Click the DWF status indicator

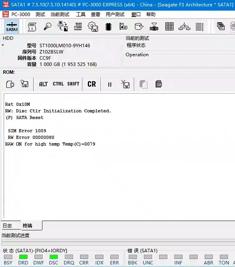[39, 257]
